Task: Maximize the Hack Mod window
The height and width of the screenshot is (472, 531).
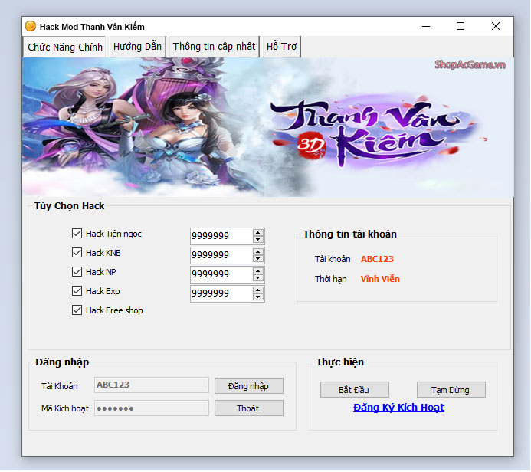Action: tap(461, 26)
